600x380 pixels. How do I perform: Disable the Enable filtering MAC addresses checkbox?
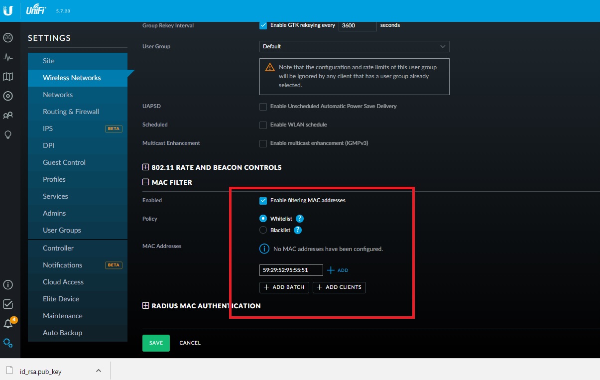pyautogui.click(x=263, y=201)
